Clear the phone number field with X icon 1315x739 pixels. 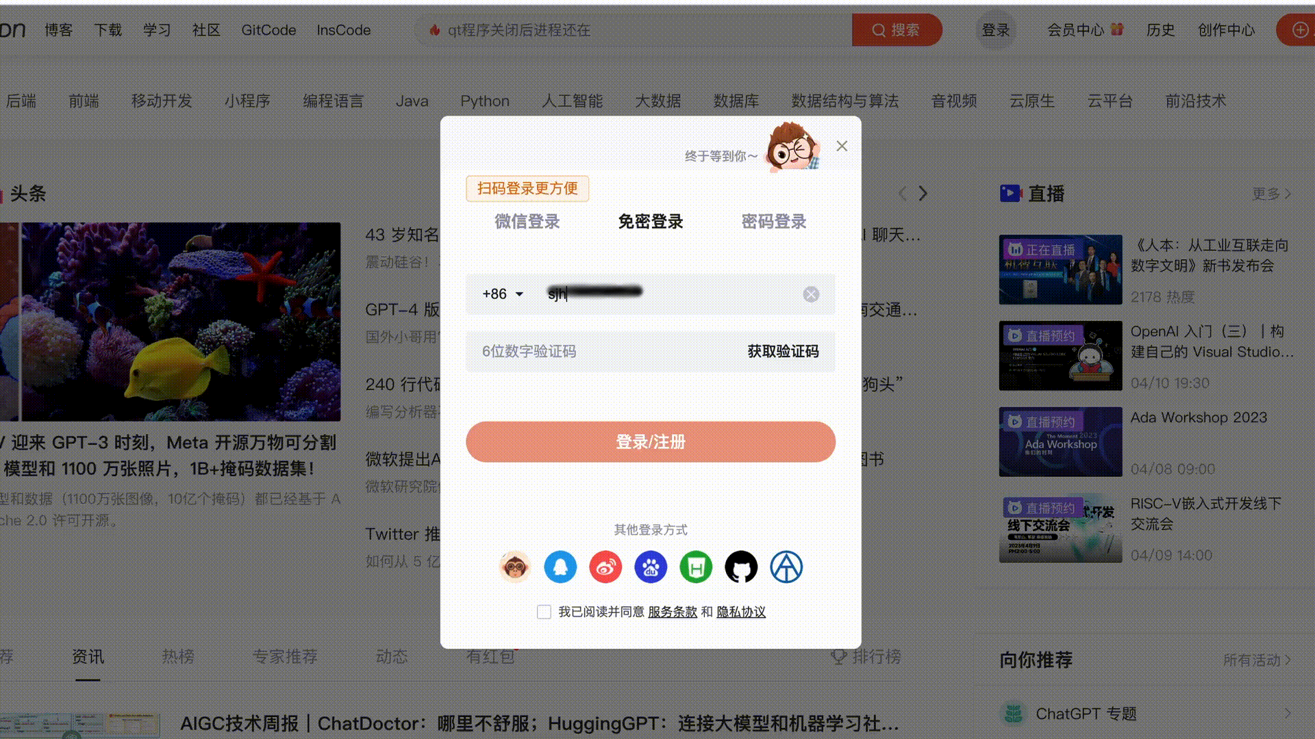coord(811,294)
